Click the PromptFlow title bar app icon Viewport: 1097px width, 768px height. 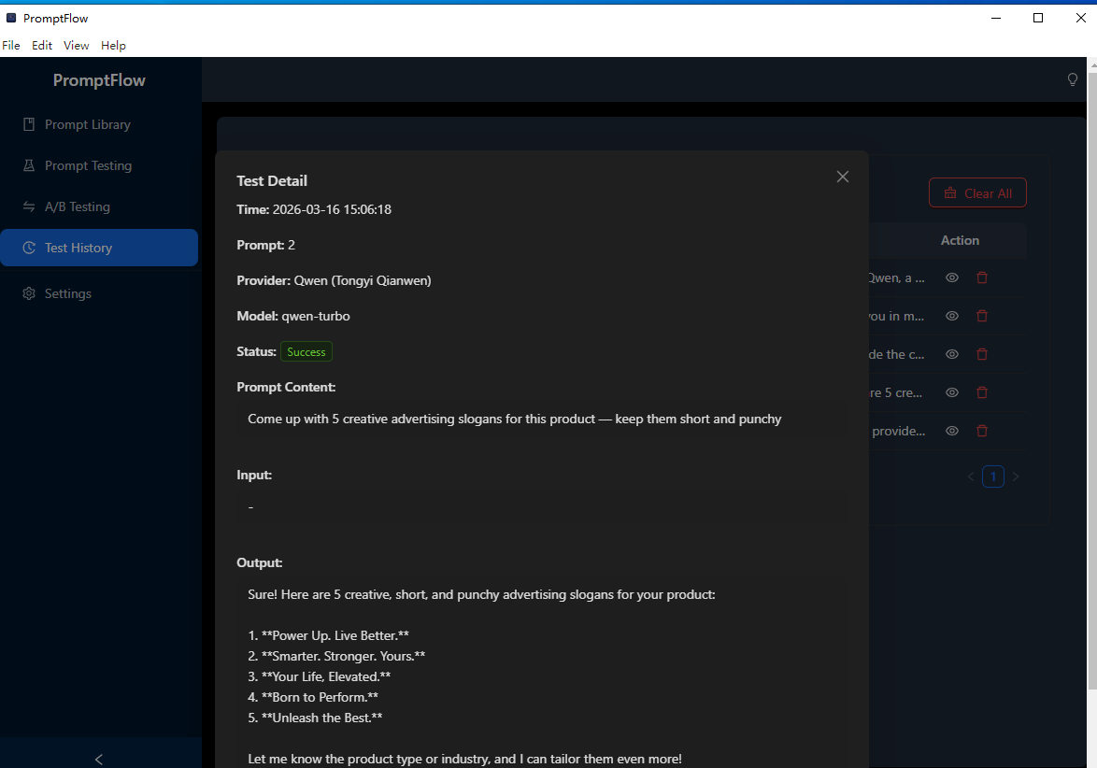click(11, 18)
